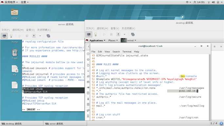Maximize the root@localhost terminal window

click(201, 46)
